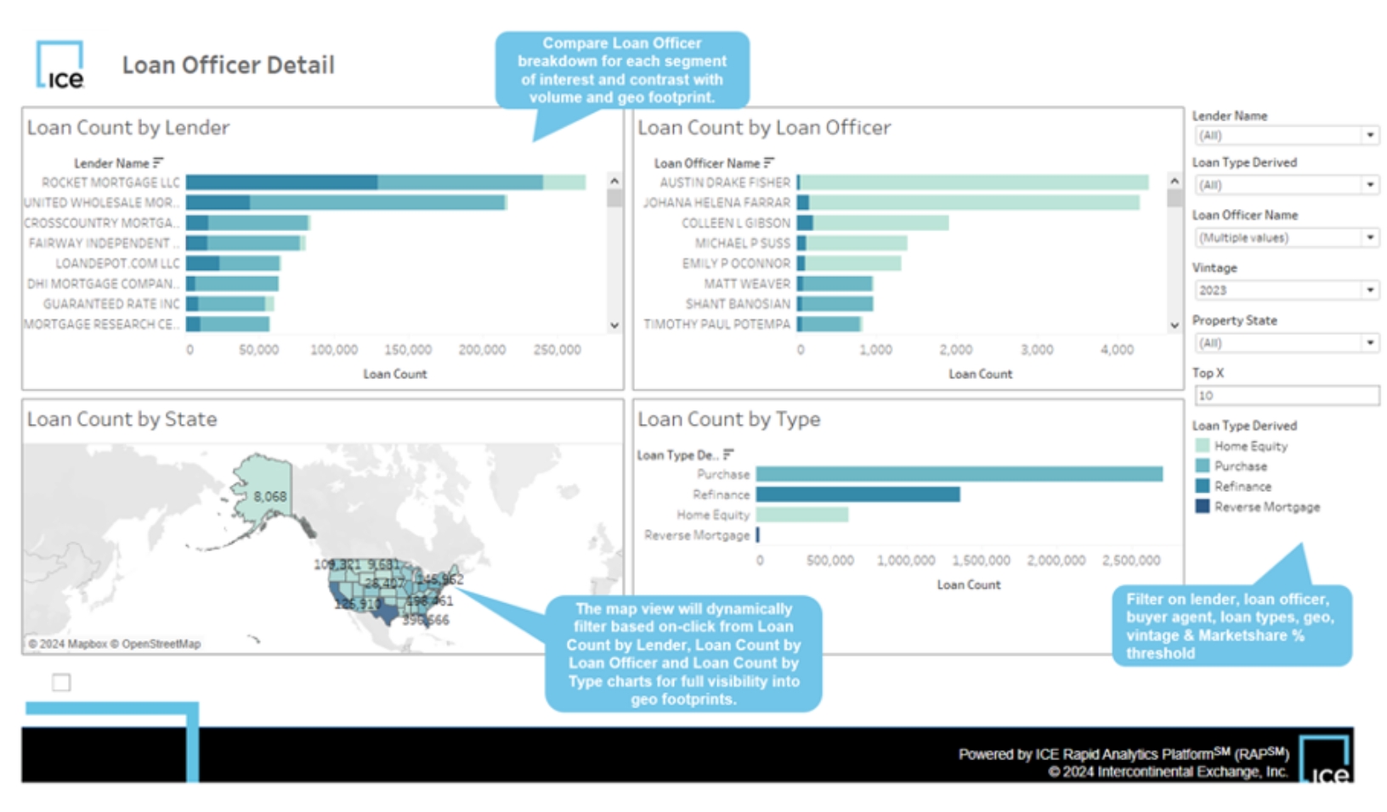
Task: Select JOHANA HELENA FARRAR bar
Action: pos(968,202)
